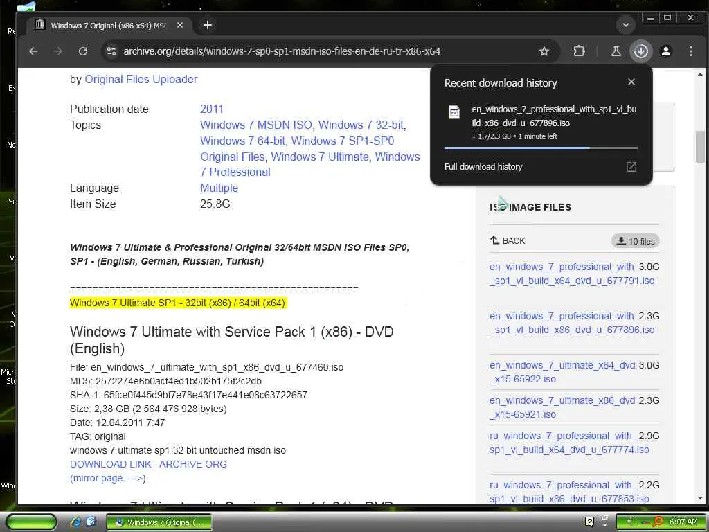Bookmark this page with the star icon
The height and width of the screenshot is (532, 709).
pos(544,51)
